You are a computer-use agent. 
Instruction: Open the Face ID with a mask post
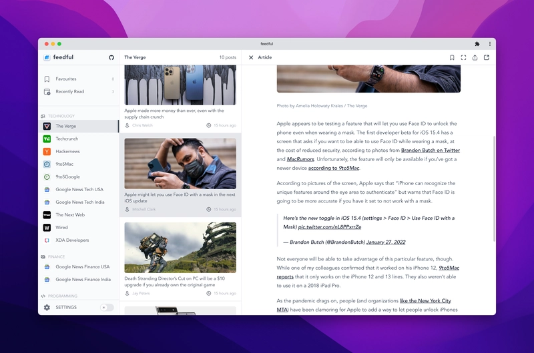(x=180, y=175)
